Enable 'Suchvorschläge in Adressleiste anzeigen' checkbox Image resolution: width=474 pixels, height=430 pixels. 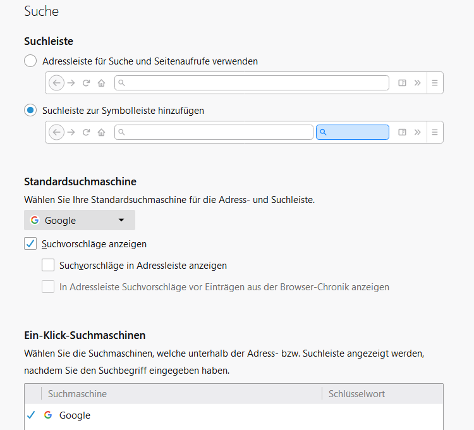(48, 266)
